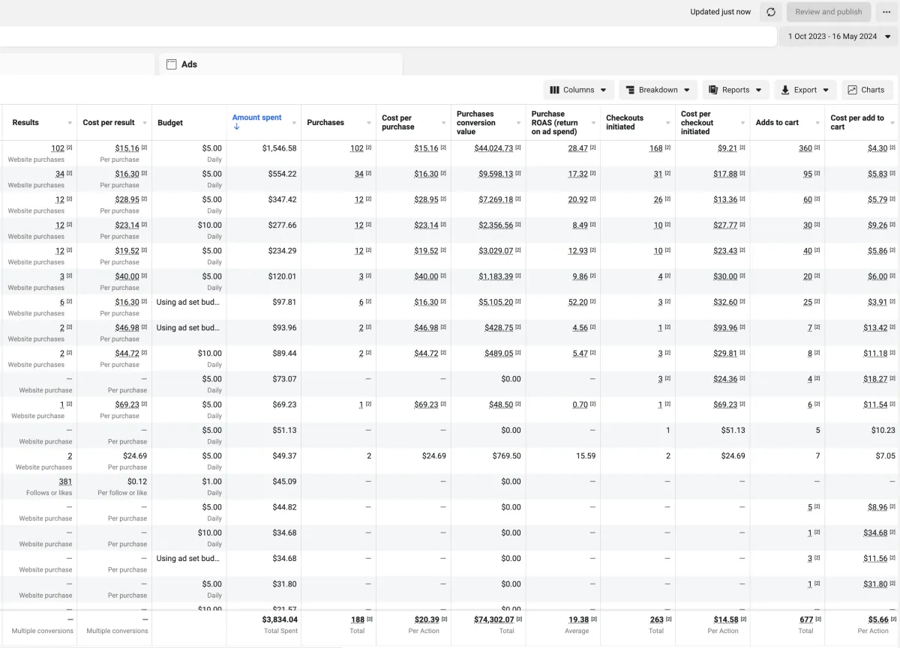Open the Charts panel
The width and height of the screenshot is (900, 648).
point(867,90)
